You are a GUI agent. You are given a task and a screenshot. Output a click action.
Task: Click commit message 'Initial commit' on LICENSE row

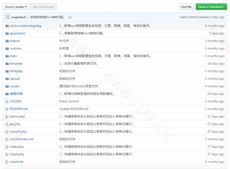point(69,101)
